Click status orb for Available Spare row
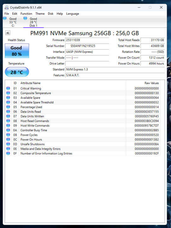Screen dimensions: 171x228 click(8, 98)
